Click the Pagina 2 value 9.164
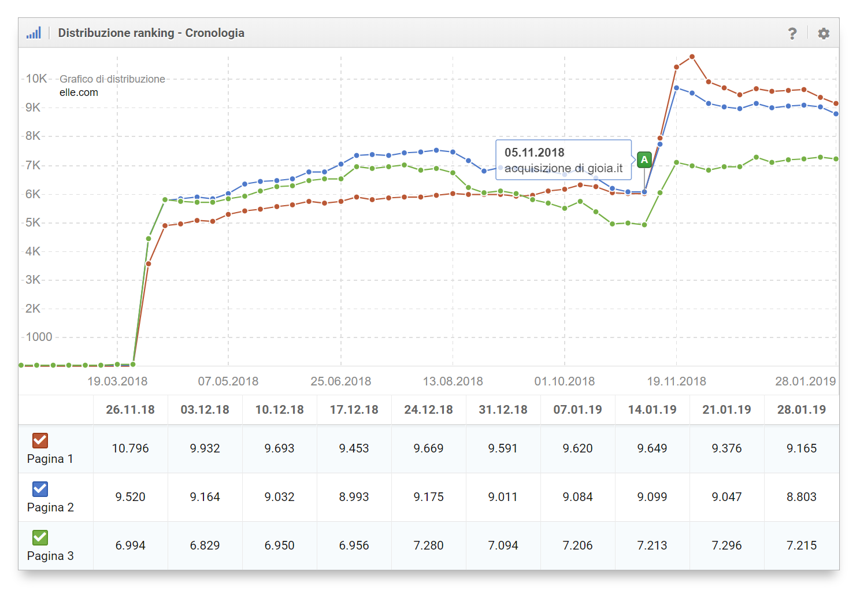860x590 pixels. pyautogui.click(x=205, y=497)
